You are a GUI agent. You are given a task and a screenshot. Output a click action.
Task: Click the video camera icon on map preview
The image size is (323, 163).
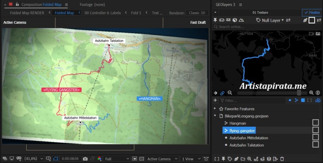pyautogui.click(x=311, y=33)
